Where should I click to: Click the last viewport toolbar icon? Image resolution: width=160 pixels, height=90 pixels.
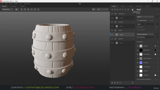(38, 9)
